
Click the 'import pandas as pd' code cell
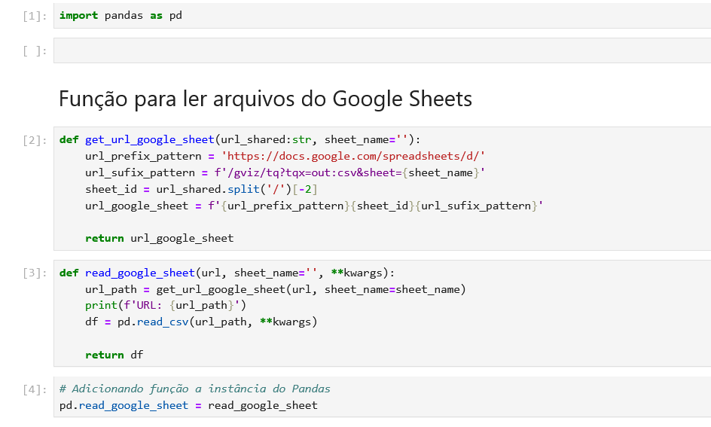click(x=383, y=16)
